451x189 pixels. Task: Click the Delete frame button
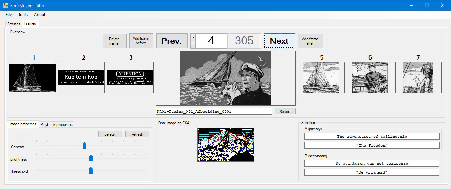115,41
